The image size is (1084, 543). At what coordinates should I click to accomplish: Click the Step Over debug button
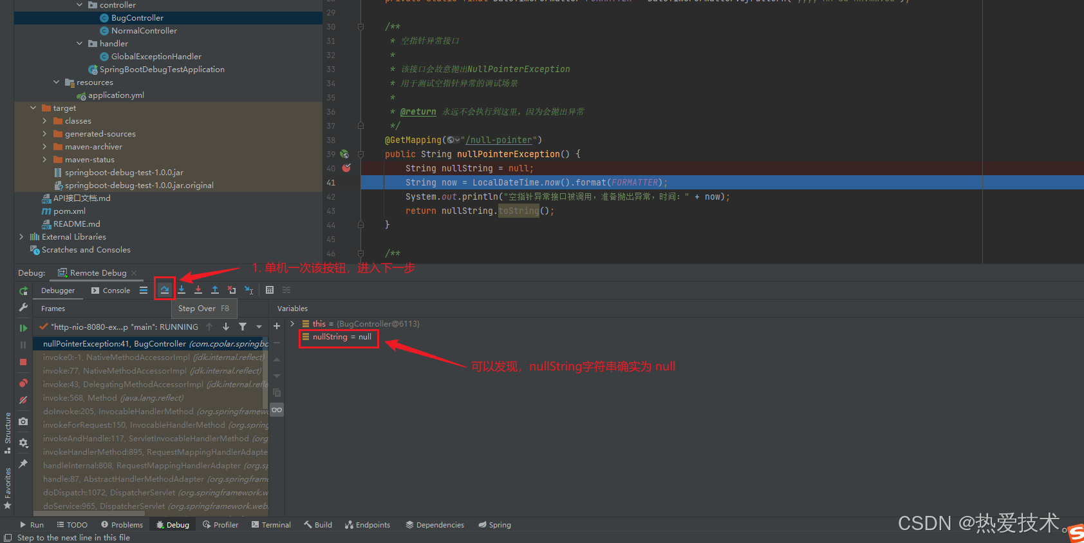[165, 290]
